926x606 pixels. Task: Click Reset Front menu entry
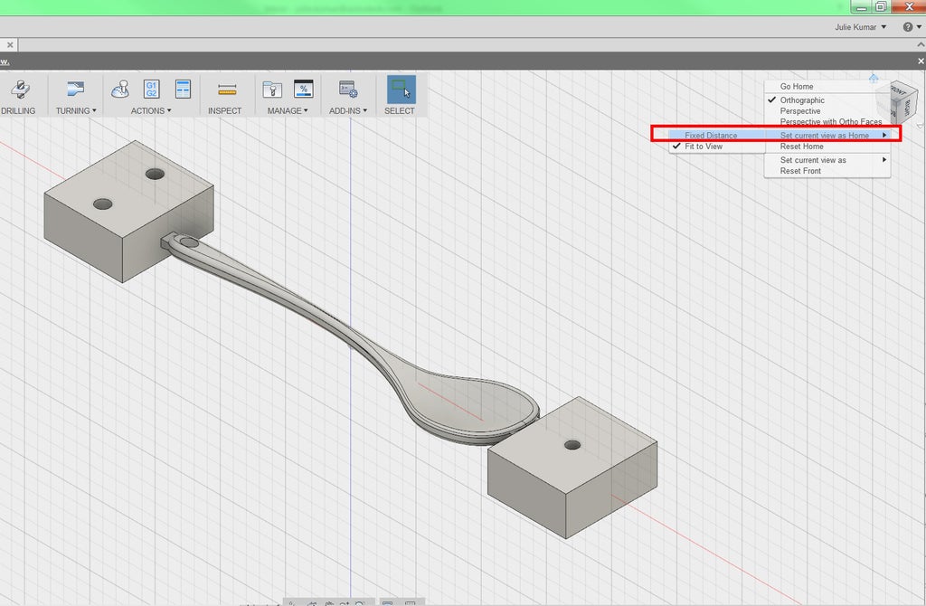[800, 171]
